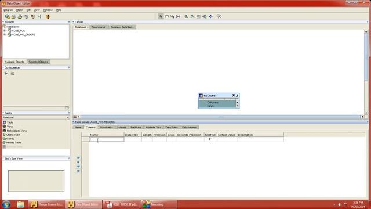This screenshot has width=371, height=209.
Task: Click the small icon at Configuration panel bottom
Action: coord(67,108)
